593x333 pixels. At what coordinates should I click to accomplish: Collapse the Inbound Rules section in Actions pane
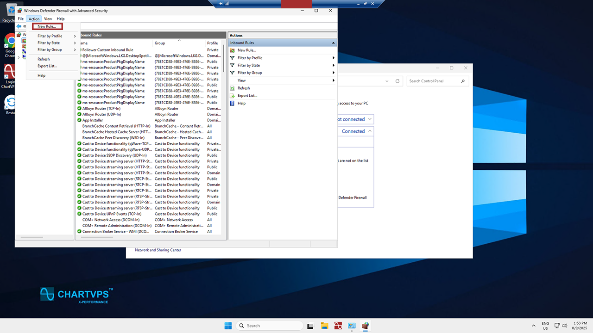tap(333, 43)
